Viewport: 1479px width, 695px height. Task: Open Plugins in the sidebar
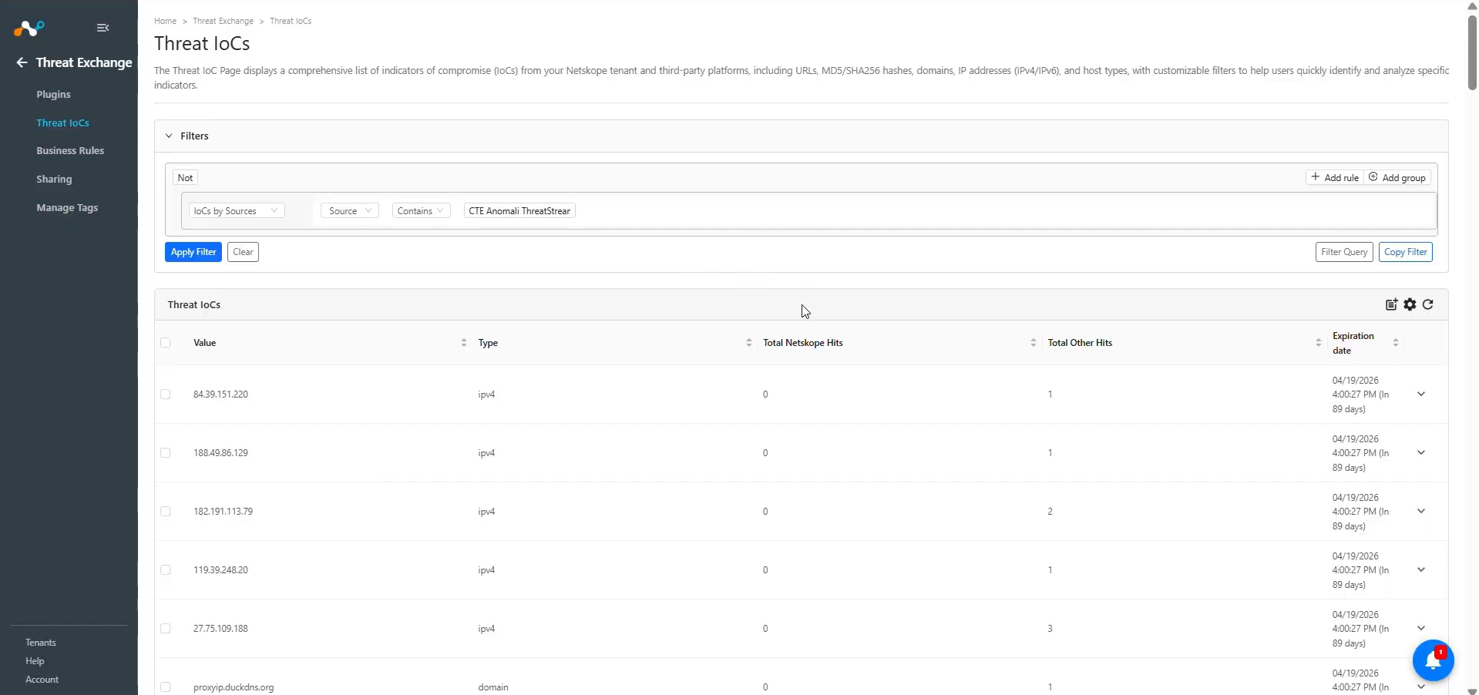coord(53,95)
